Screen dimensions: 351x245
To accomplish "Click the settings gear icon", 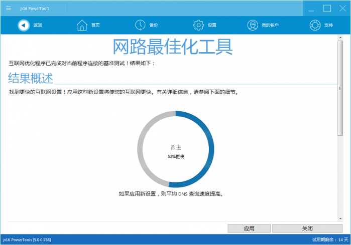I will pyautogui.click(x=198, y=25).
